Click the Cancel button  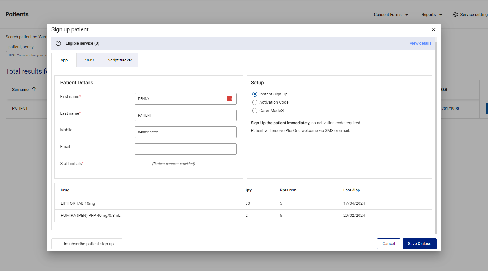[x=389, y=244]
